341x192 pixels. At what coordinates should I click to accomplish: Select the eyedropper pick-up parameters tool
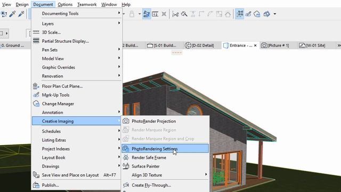[12, 14]
